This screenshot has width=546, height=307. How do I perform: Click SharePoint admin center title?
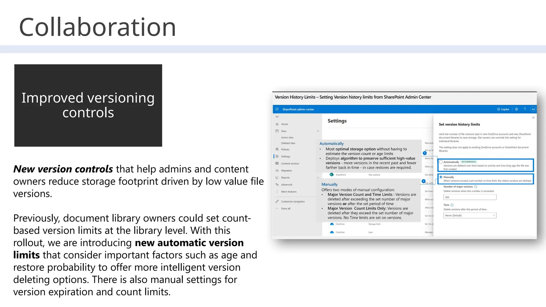coord(298,109)
